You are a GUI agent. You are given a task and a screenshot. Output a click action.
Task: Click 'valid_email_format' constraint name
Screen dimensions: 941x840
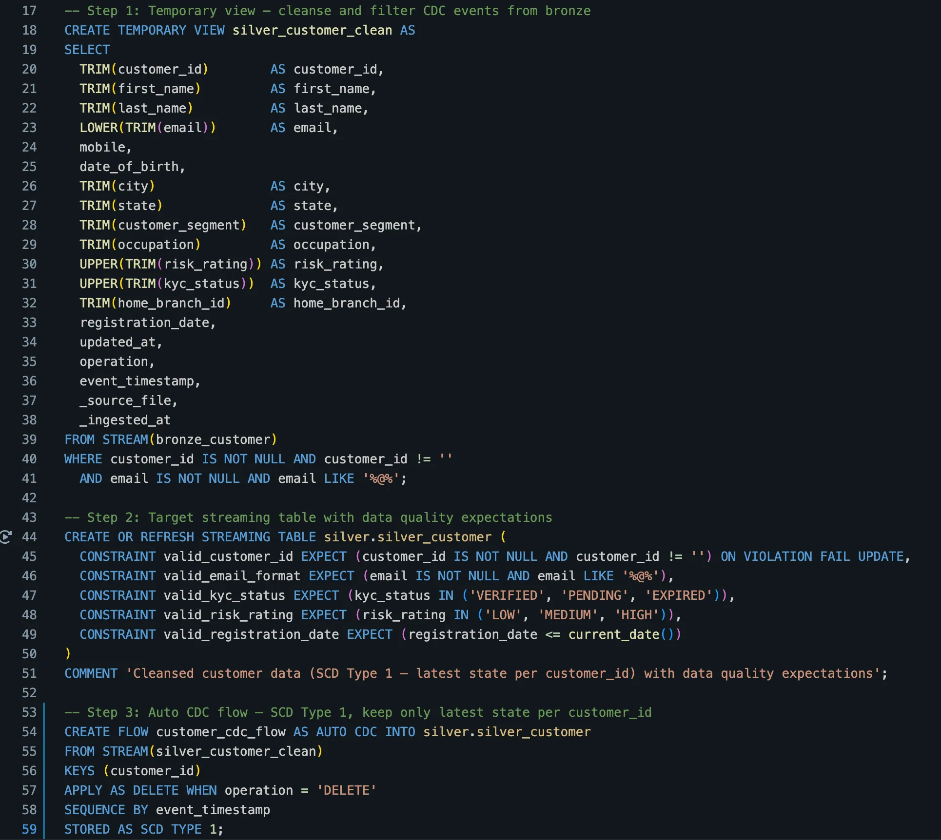[232, 576]
